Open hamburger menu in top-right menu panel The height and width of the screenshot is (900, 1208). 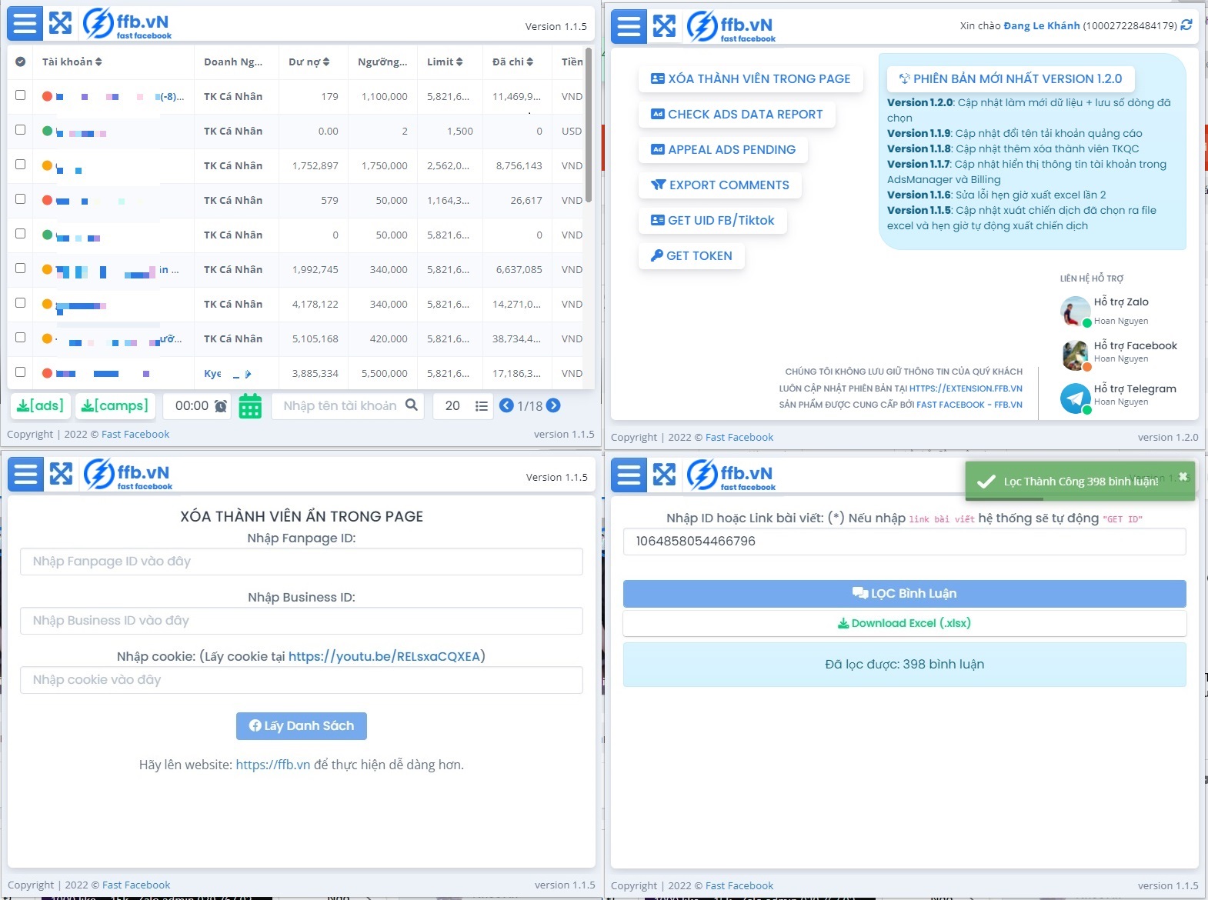(629, 27)
